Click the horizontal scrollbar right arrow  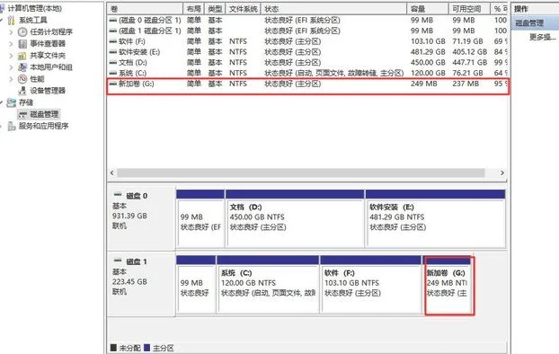502,173
